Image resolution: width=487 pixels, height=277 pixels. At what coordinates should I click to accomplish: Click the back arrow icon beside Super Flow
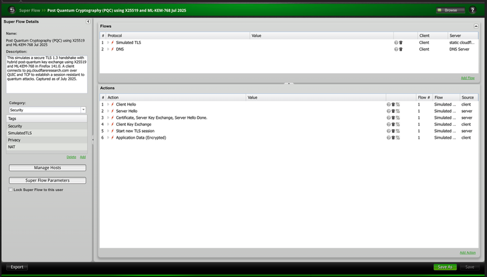pyautogui.click(x=12, y=10)
